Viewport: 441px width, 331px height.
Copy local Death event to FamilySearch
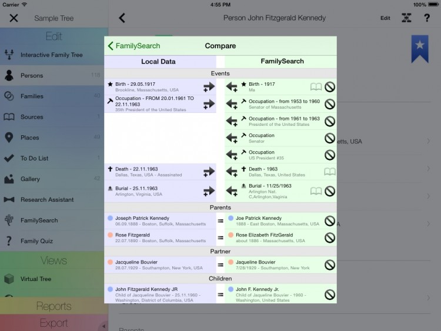click(x=209, y=172)
